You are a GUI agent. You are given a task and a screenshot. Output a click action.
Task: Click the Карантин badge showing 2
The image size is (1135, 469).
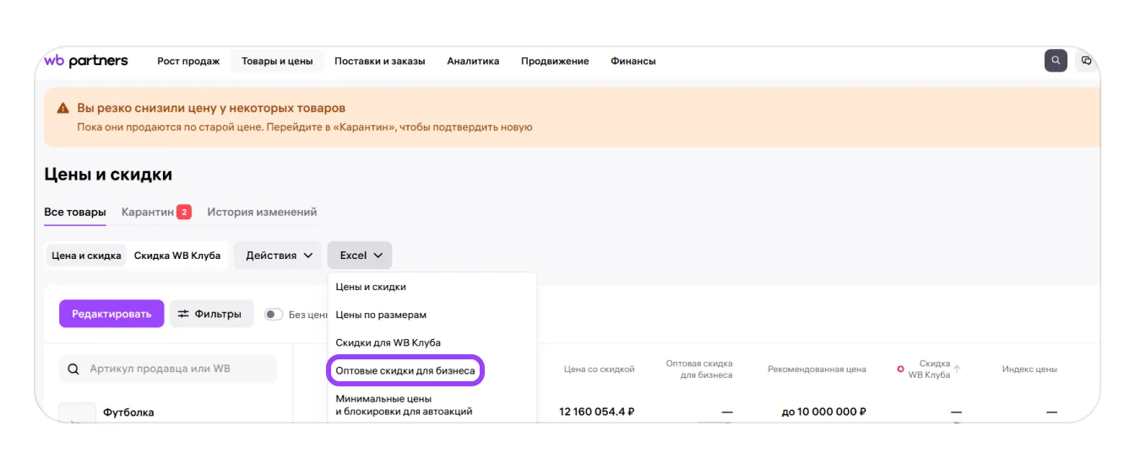pyautogui.click(x=184, y=212)
